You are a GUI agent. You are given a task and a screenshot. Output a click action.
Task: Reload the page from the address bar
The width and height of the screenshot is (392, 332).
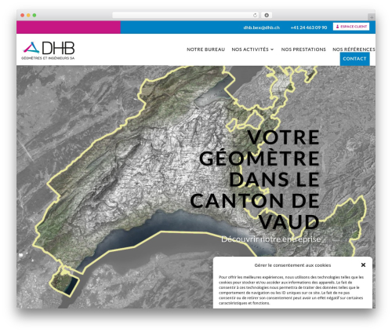click(x=255, y=15)
